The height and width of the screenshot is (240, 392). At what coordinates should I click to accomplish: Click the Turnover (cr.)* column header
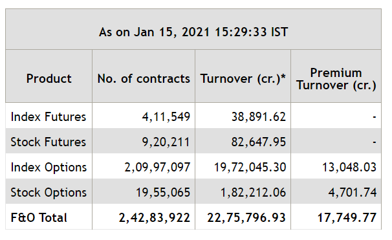coord(243,78)
